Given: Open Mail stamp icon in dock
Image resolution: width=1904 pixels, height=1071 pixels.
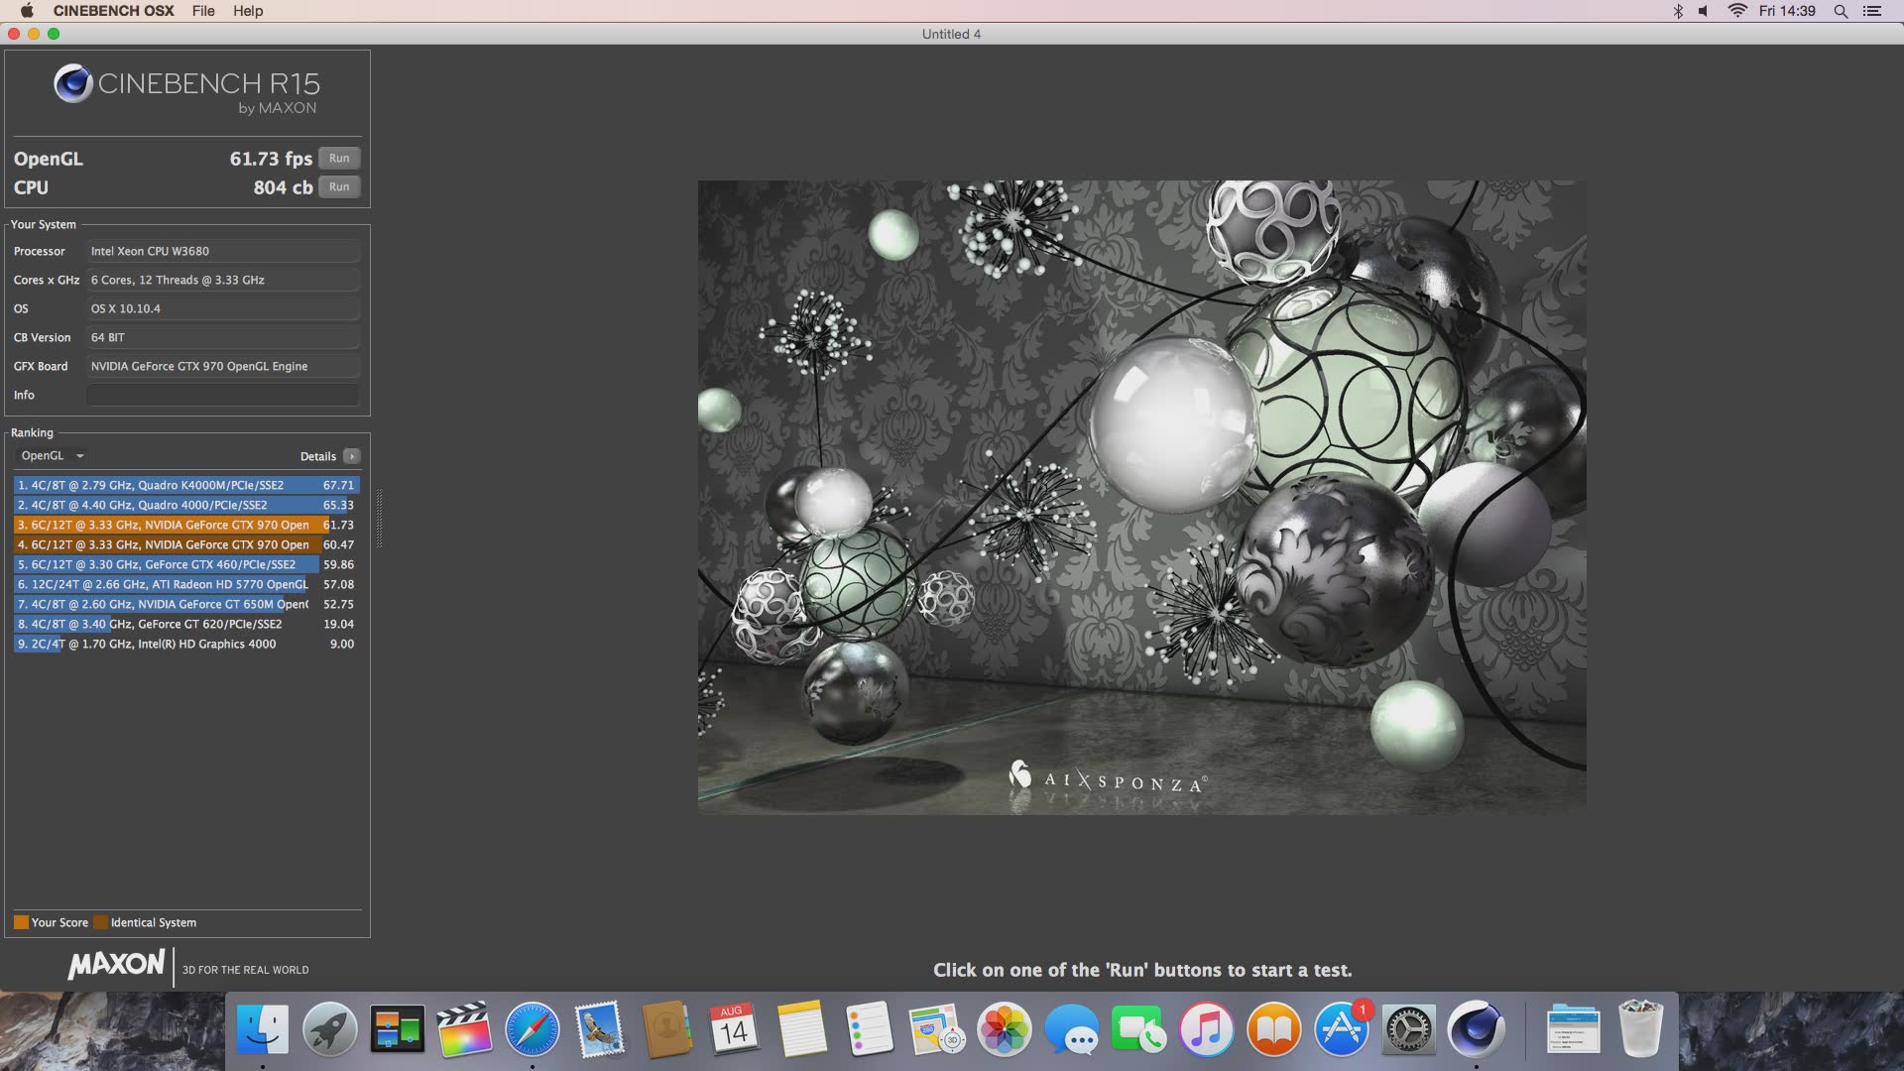Looking at the screenshot, I should (x=600, y=1029).
